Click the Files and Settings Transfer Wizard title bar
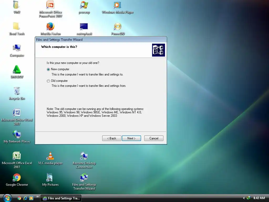The width and height of the screenshot is (269, 202). 101,40
